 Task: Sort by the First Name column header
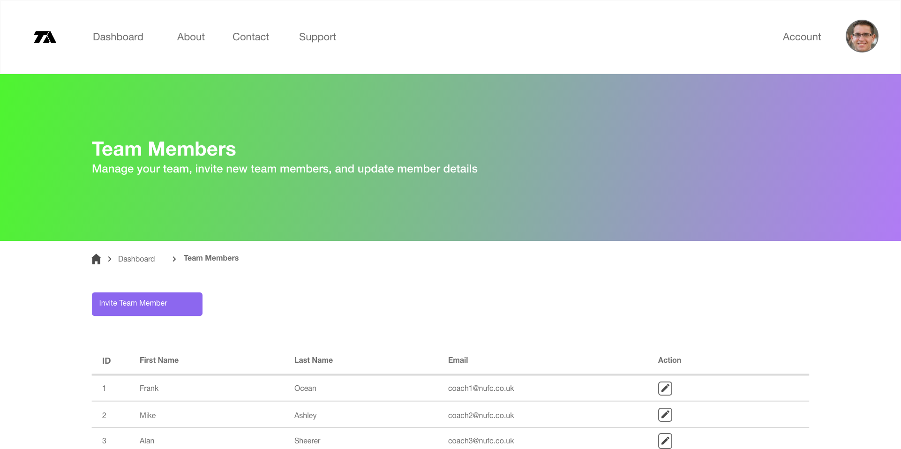coord(159,360)
